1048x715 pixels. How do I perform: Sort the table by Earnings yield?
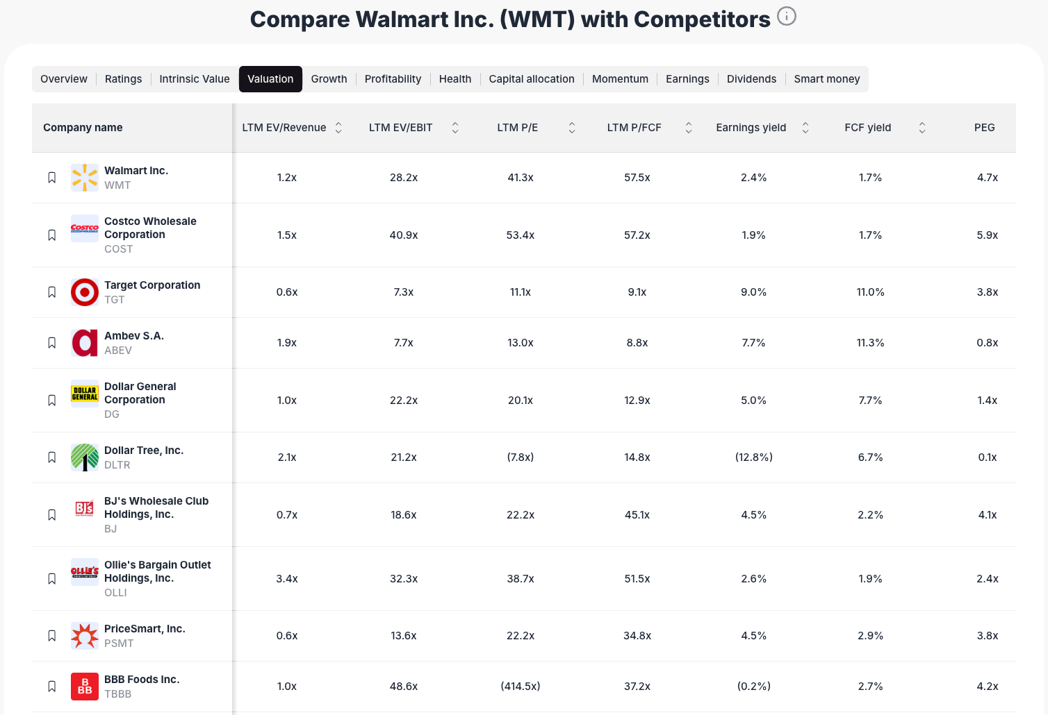point(805,127)
